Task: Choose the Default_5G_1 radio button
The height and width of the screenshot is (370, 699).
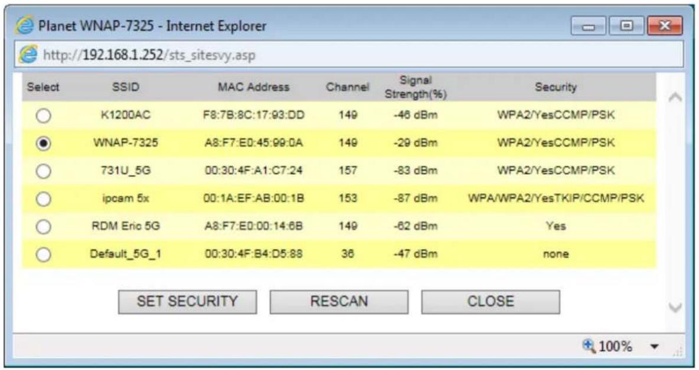Action: (x=43, y=255)
